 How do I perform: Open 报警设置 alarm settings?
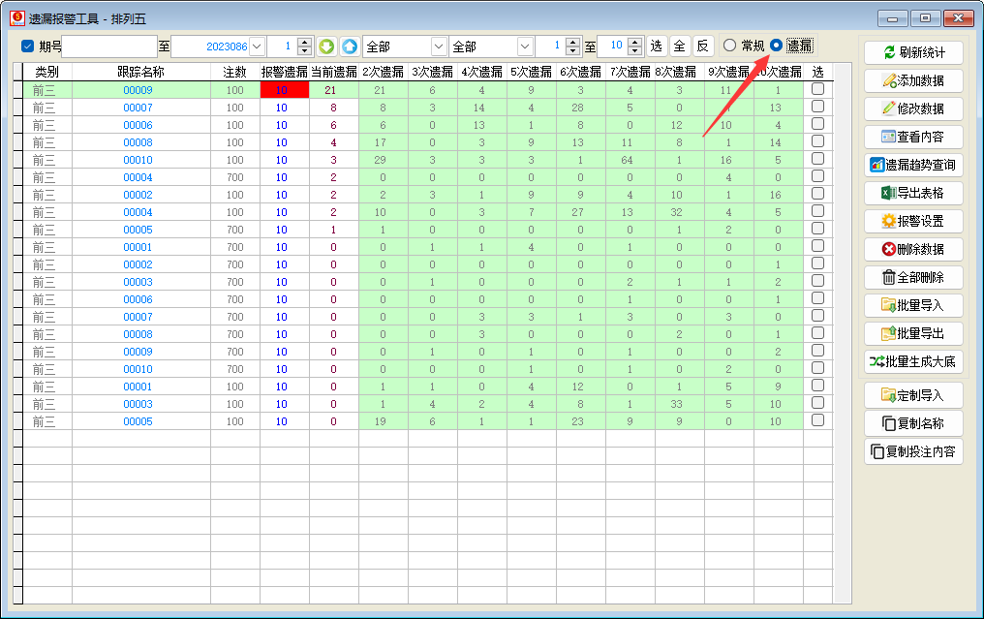click(913, 221)
